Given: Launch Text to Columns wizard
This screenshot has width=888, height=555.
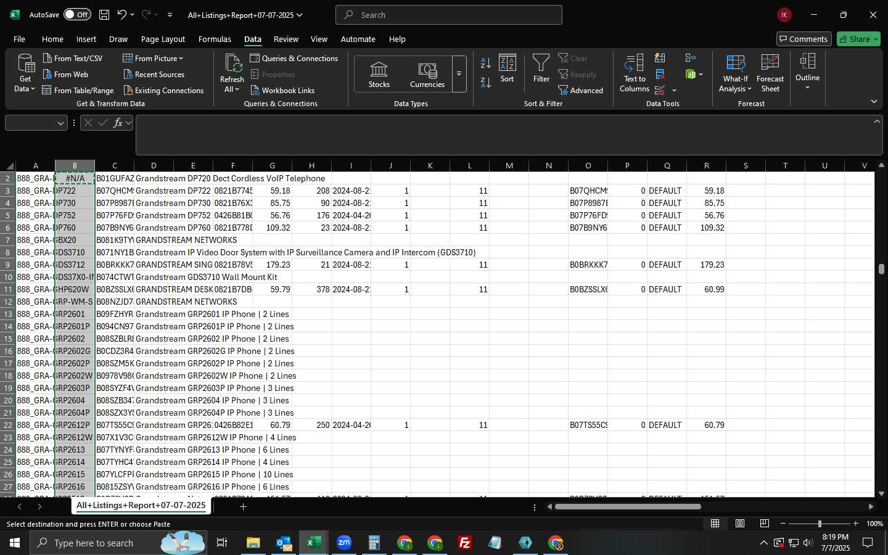Looking at the screenshot, I should [x=635, y=73].
